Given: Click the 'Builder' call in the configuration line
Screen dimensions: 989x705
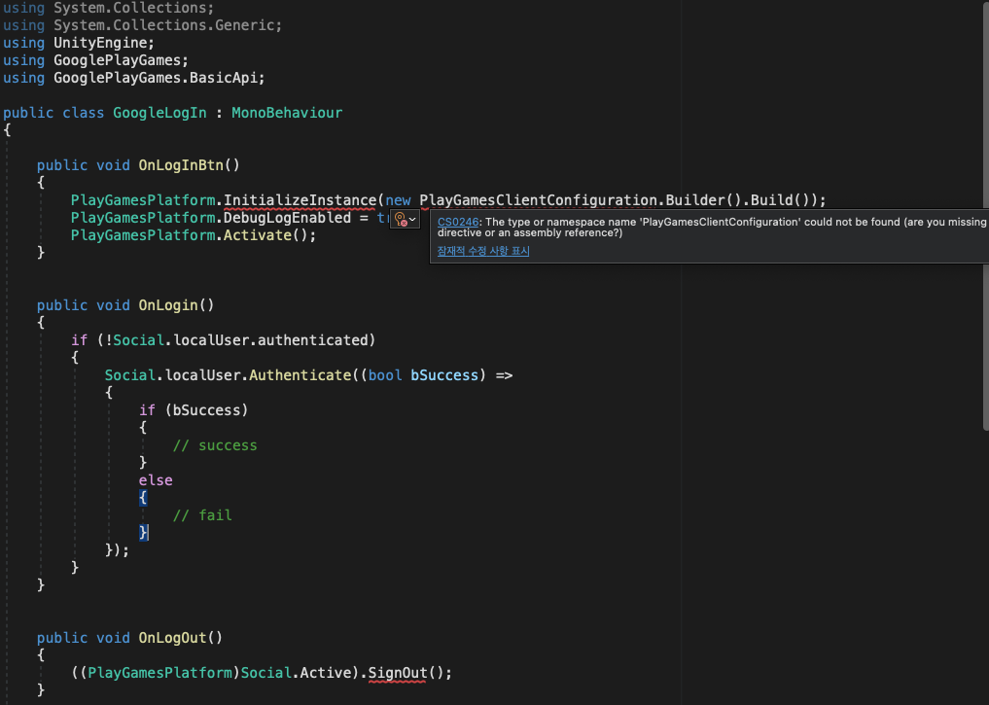Looking at the screenshot, I should click(x=695, y=200).
